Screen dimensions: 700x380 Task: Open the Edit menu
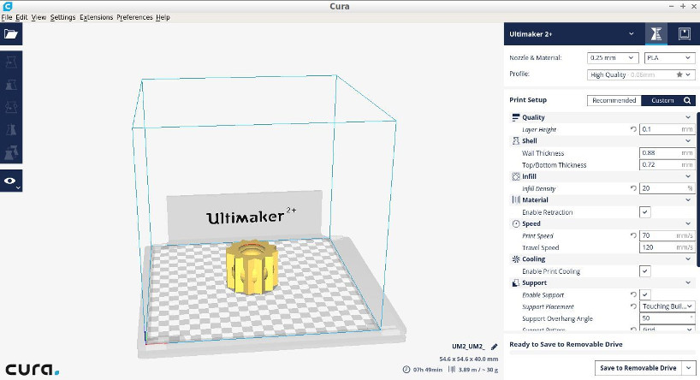(21, 17)
